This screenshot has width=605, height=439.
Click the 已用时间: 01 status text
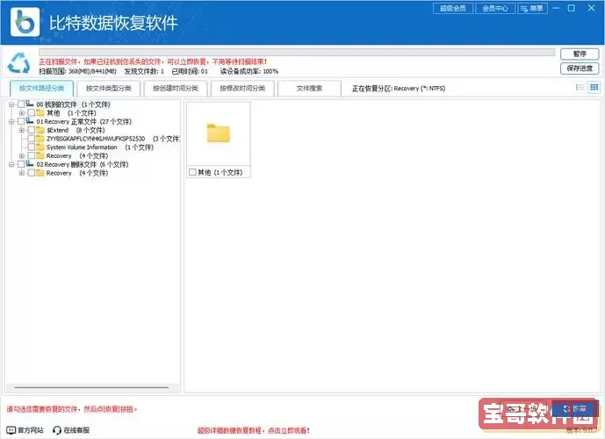coord(190,71)
